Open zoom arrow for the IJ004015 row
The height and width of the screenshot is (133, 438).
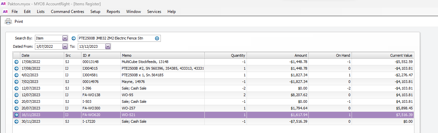pyautogui.click(x=16, y=68)
